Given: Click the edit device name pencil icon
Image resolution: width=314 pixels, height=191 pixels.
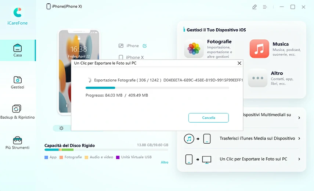Looking at the screenshot, I should 145,46.
